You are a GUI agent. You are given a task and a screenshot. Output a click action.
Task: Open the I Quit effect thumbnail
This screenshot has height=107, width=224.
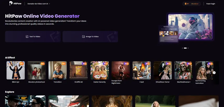pos(141,70)
